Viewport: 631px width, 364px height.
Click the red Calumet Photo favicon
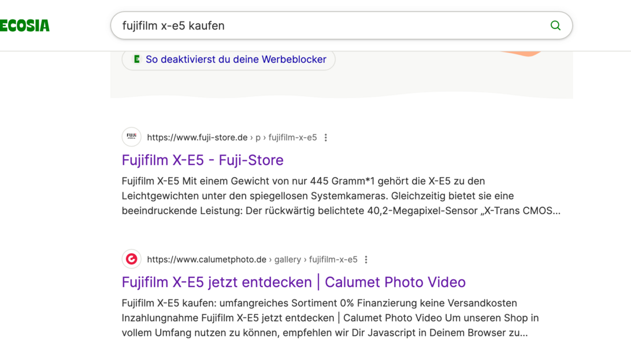(132, 260)
